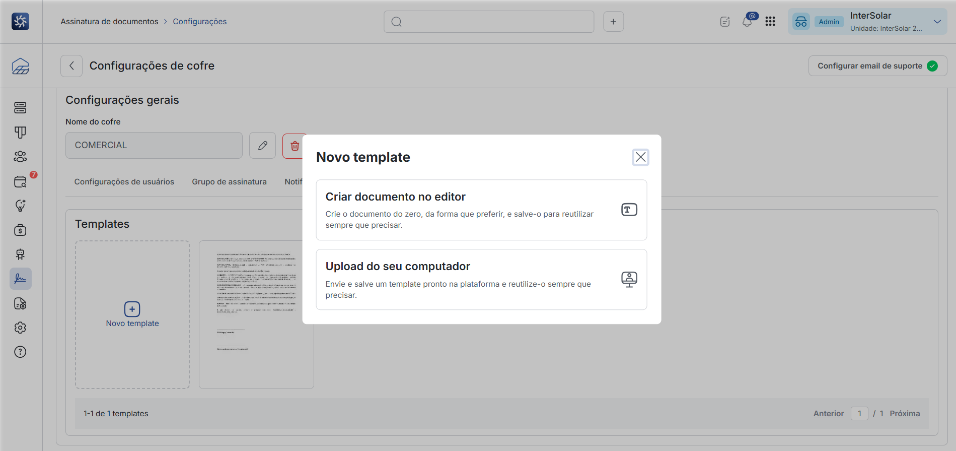Viewport: 956px width, 451px height.
Task: Open the robot automation icon in sidebar
Action: click(x=20, y=254)
